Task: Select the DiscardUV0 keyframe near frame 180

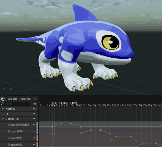Action: click(x=100, y=130)
